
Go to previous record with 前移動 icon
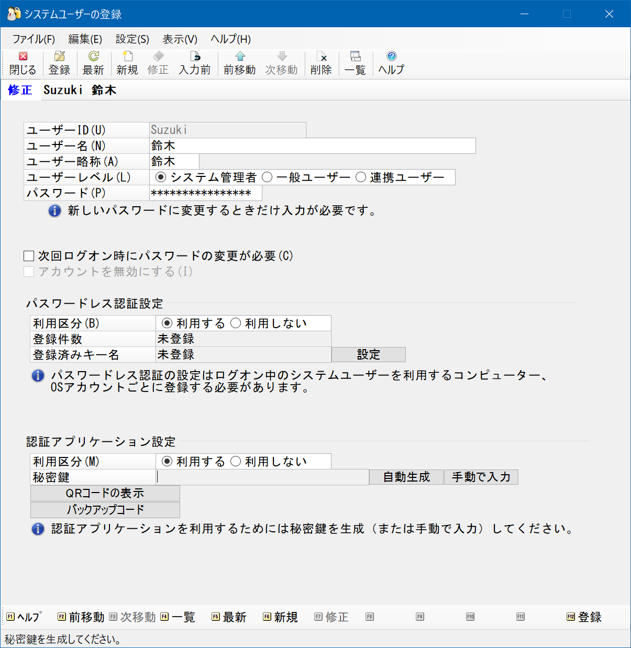(x=239, y=63)
